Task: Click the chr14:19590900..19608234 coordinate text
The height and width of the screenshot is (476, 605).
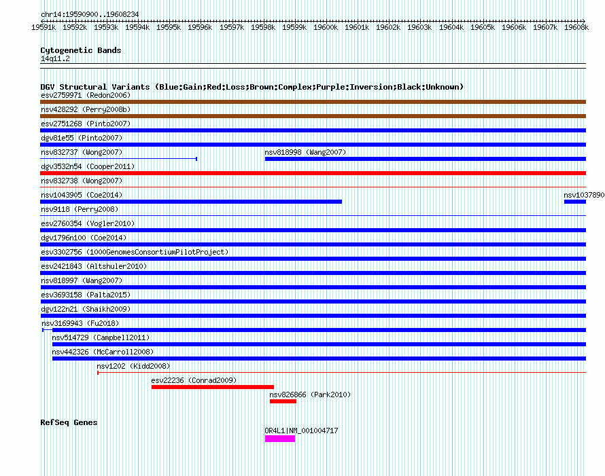Action: pos(90,14)
